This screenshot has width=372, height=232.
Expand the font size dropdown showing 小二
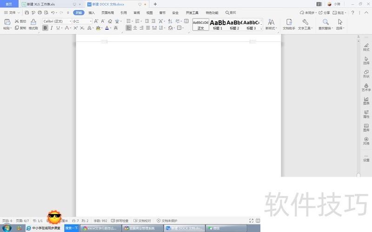point(82,21)
